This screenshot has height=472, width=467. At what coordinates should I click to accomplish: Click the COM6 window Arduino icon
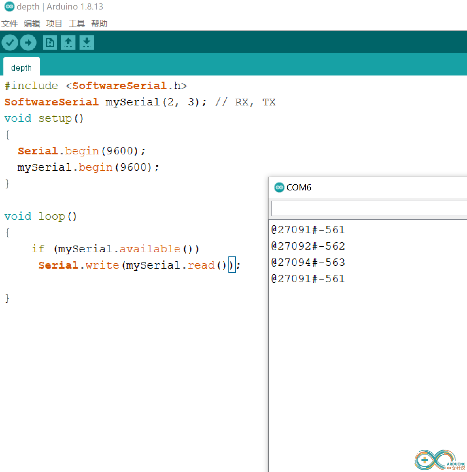279,187
